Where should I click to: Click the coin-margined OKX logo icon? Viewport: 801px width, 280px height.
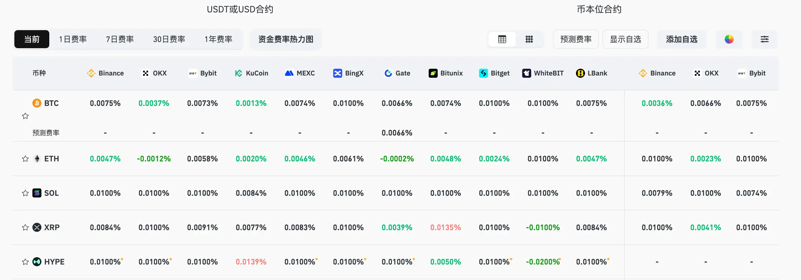pyautogui.click(x=697, y=73)
